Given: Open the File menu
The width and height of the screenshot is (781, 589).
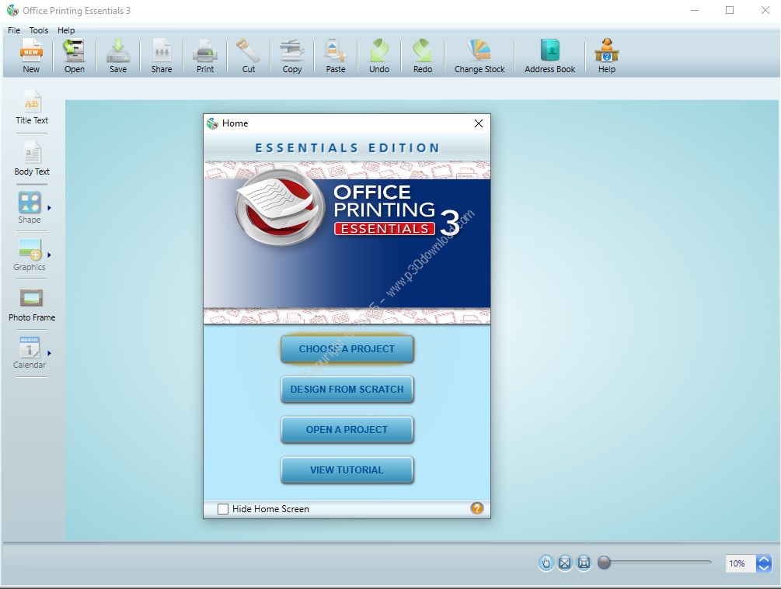Looking at the screenshot, I should (14, 30).
